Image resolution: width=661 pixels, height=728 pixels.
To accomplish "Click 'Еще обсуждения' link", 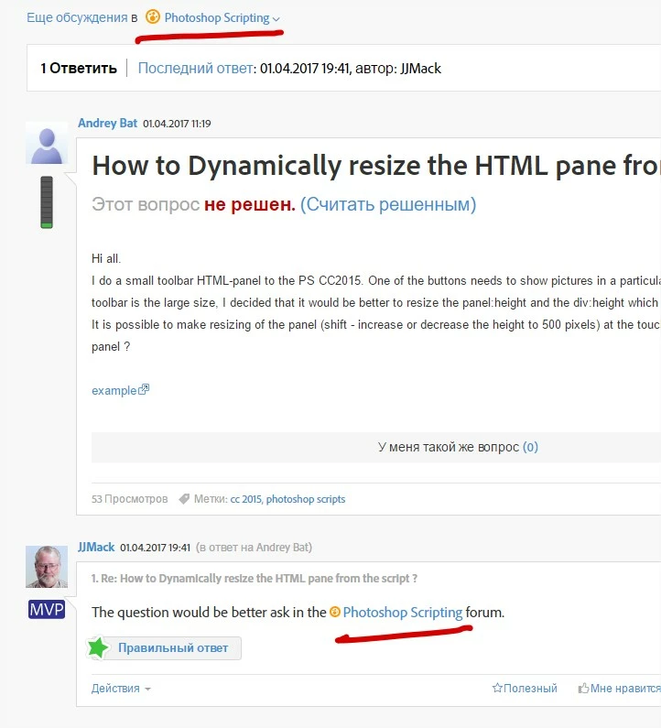I will pyautogui.click(x=77, y=17).
